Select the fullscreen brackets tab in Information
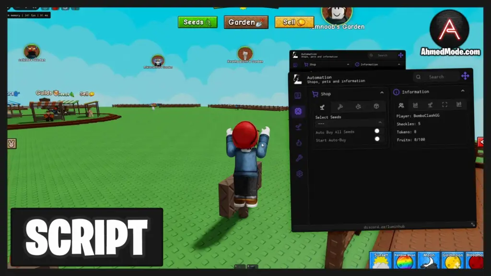The height and width of the screenshot is (276, 491). pos(444,104)
